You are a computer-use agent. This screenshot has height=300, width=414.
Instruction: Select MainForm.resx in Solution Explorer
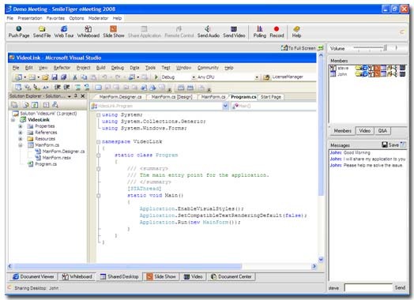pyautogui.click(x=57, y=158)
